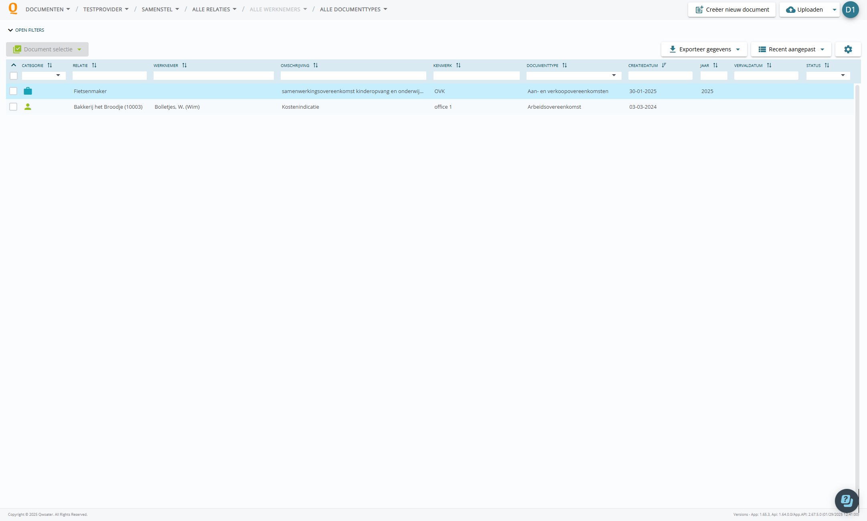The height and width of the screenshot is (521, 867).
Task: Sort the Kenmerk column with arrows icon
Action: tap(458, 65)
